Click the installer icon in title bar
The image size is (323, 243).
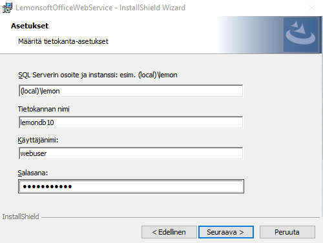coord(7,8)
